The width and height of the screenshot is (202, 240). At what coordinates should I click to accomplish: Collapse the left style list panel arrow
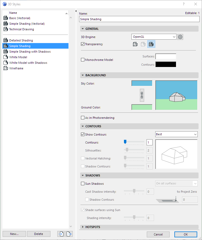coord(76,11)
